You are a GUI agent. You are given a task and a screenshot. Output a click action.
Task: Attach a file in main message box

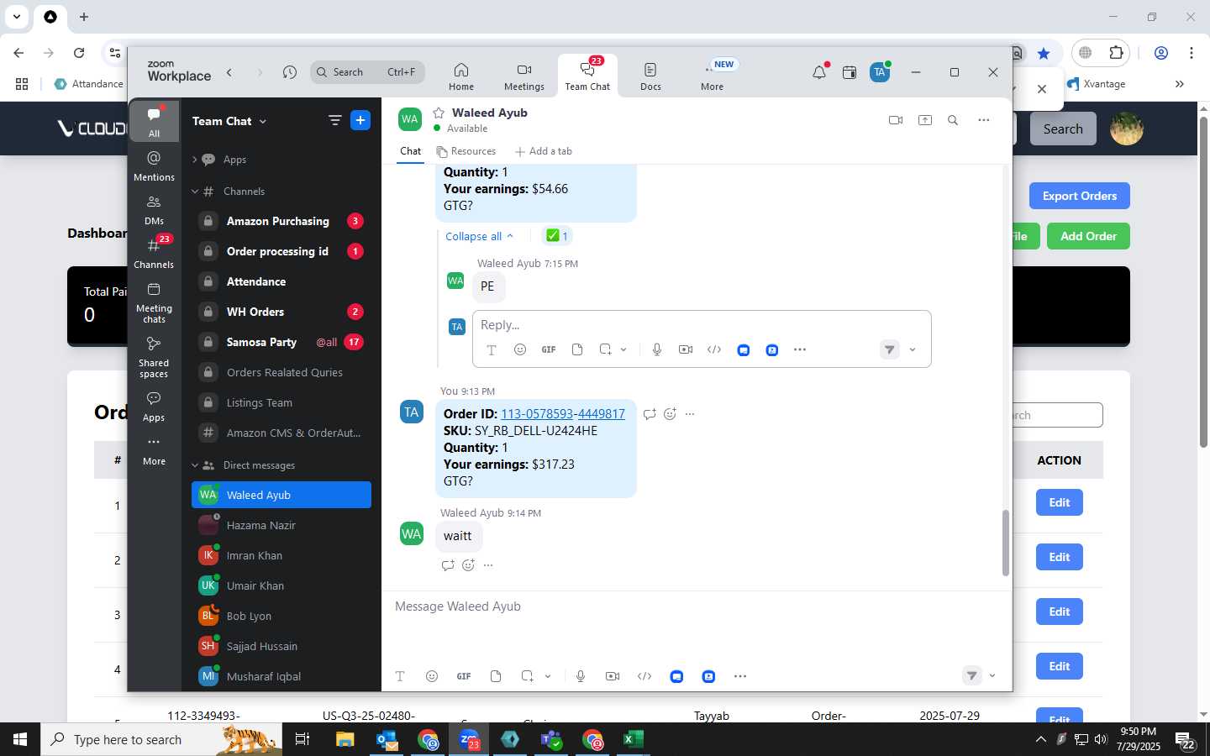[x=496, y=676]
